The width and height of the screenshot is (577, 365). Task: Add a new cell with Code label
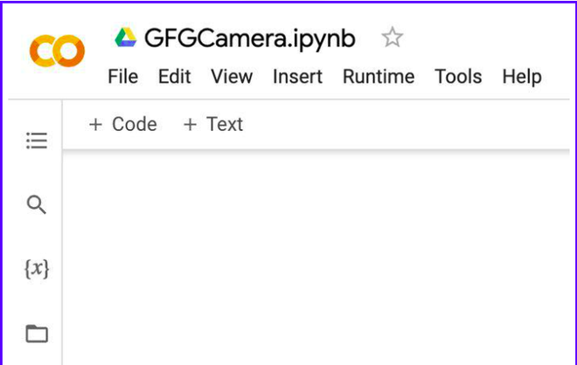coord(134,125)
